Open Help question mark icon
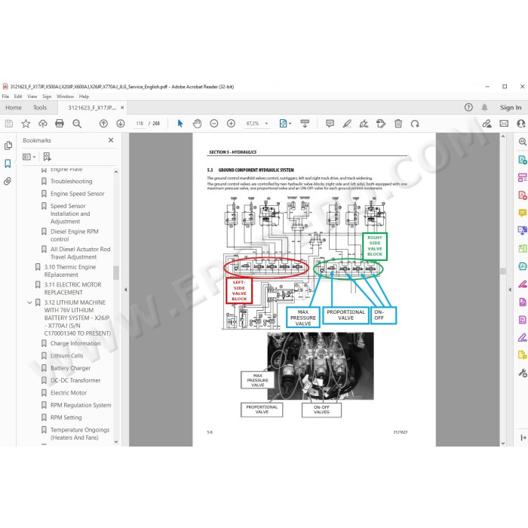 (x=468, y=107)
